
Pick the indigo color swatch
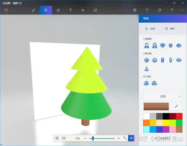159,129
